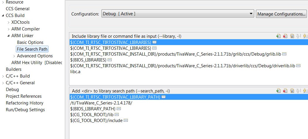Expand the XDCtools tree node
The image size is (308, 139).
[x=8, y=22]
